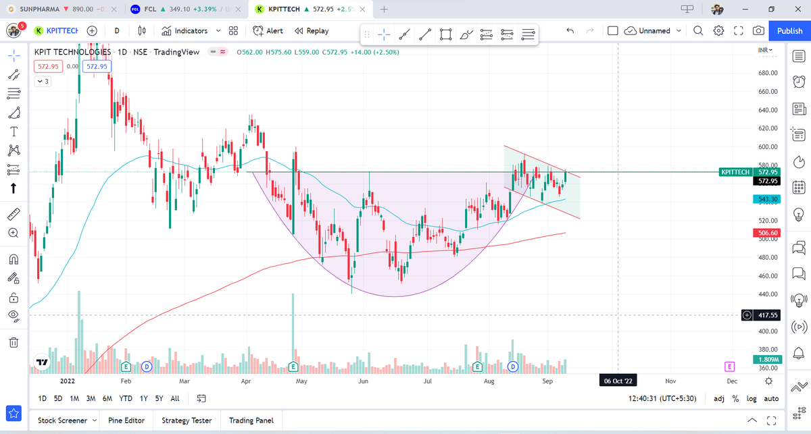811x434 pixels.
Task: Open a new browser tab with plus
Action: pyautogui.click(x=384, y=9)
